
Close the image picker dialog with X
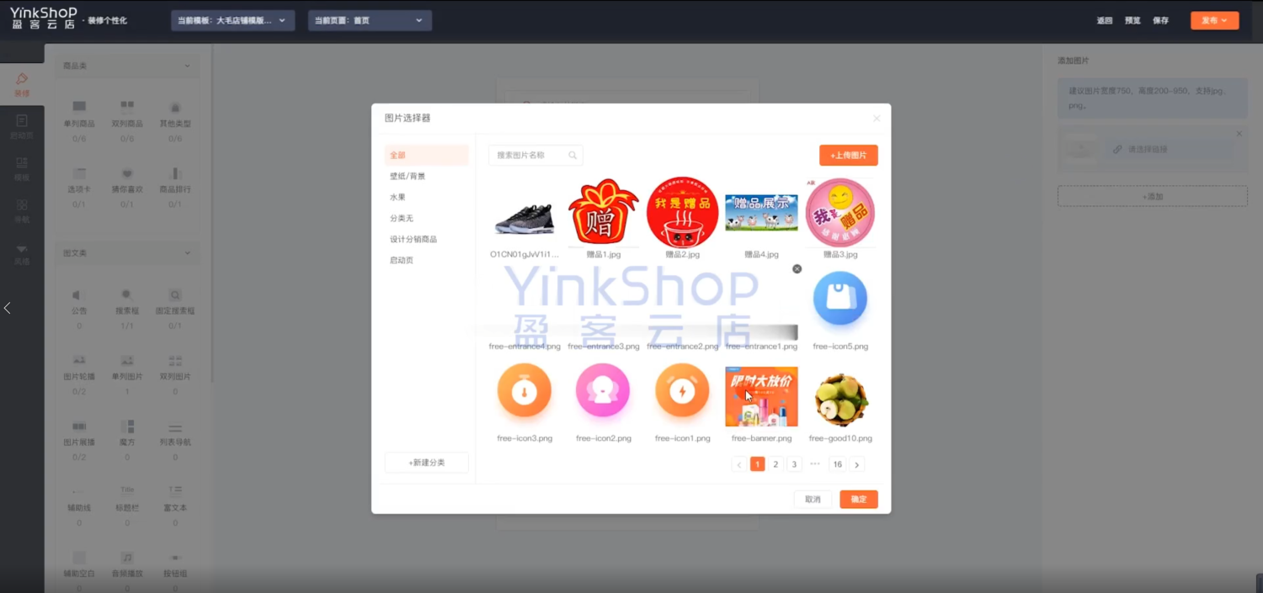click(x=877, y=119)
